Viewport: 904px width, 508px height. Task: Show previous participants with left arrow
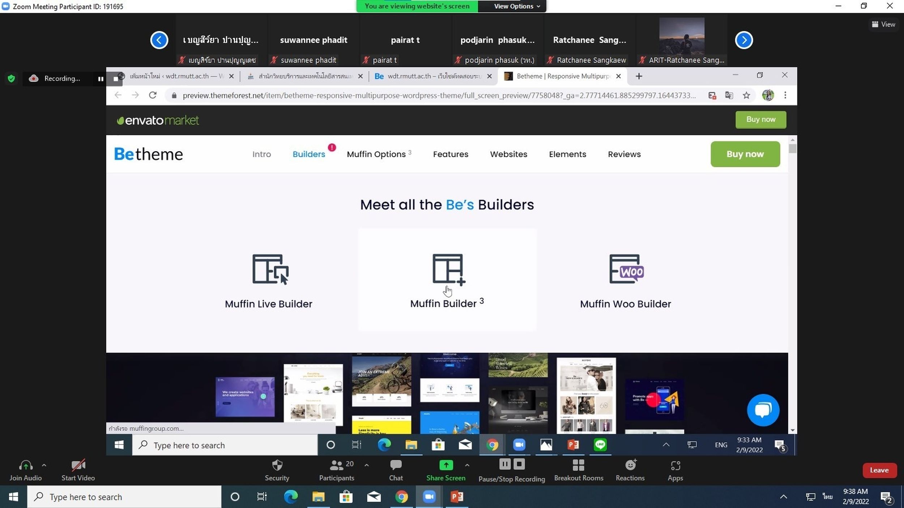pos(159,40)
